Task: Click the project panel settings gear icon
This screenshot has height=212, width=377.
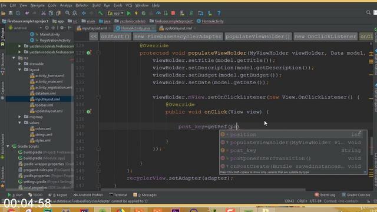Action: point(62,28)
